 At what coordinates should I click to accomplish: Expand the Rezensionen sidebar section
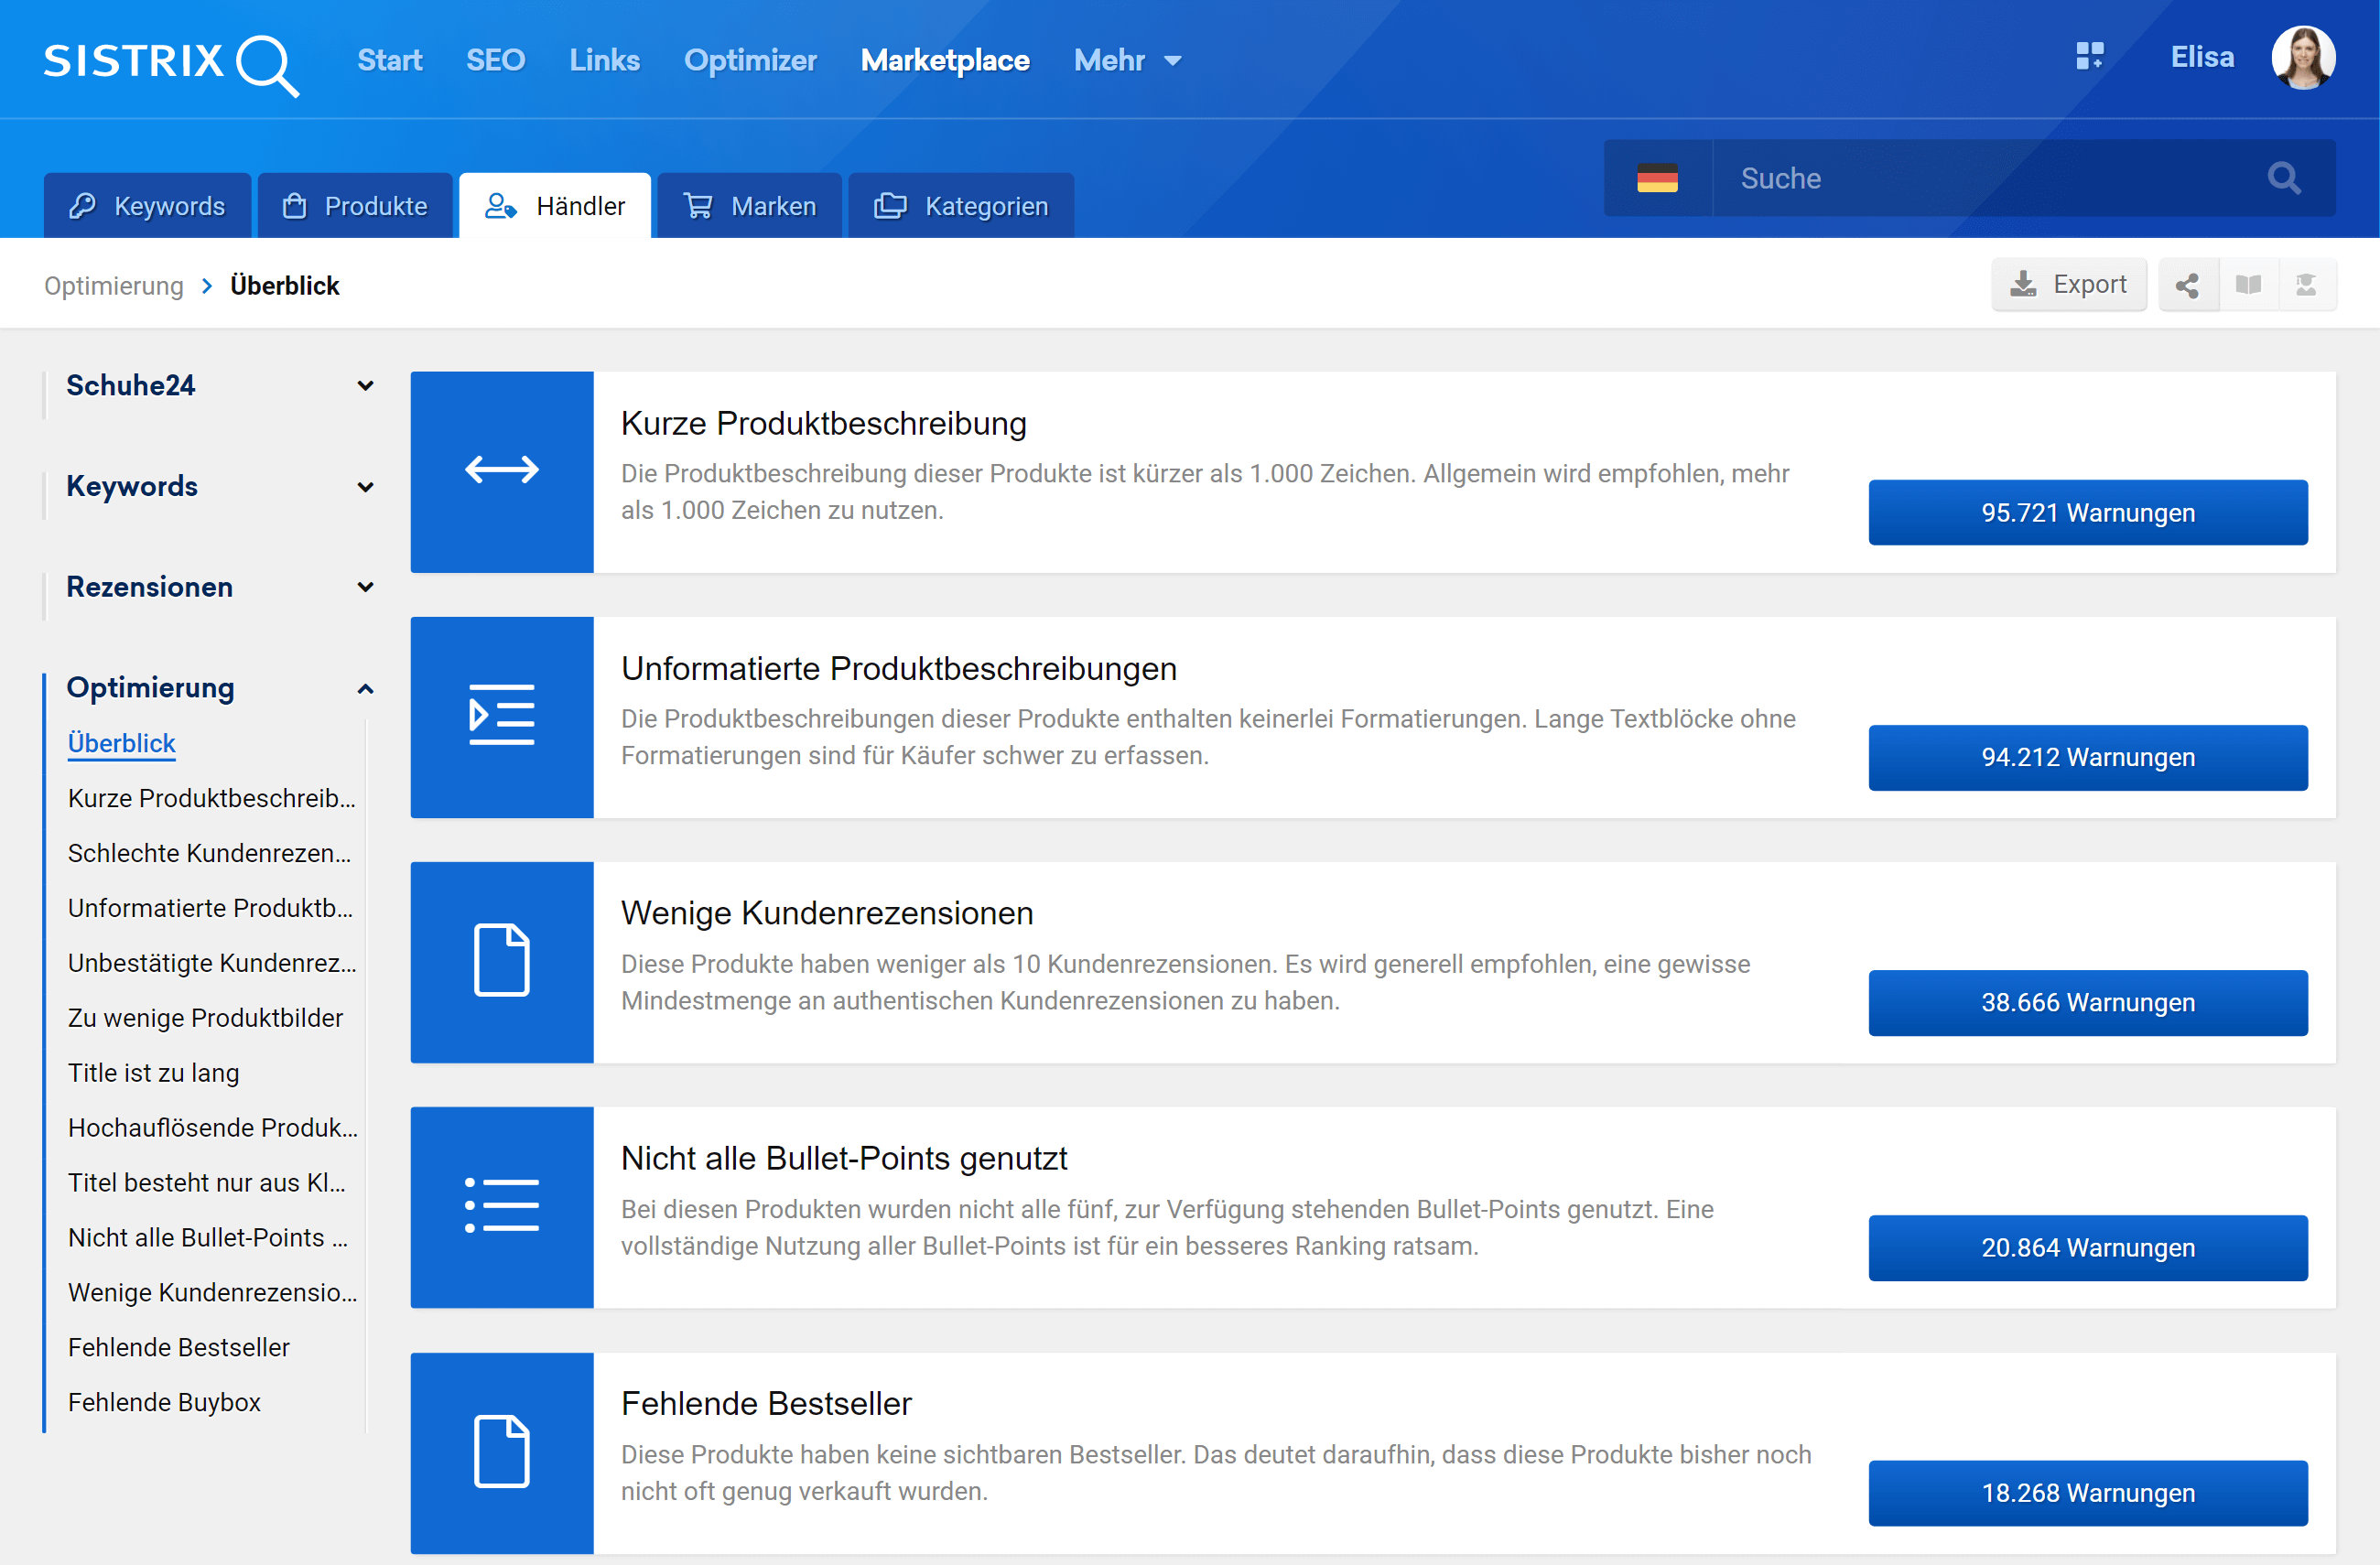pos(365,587)
